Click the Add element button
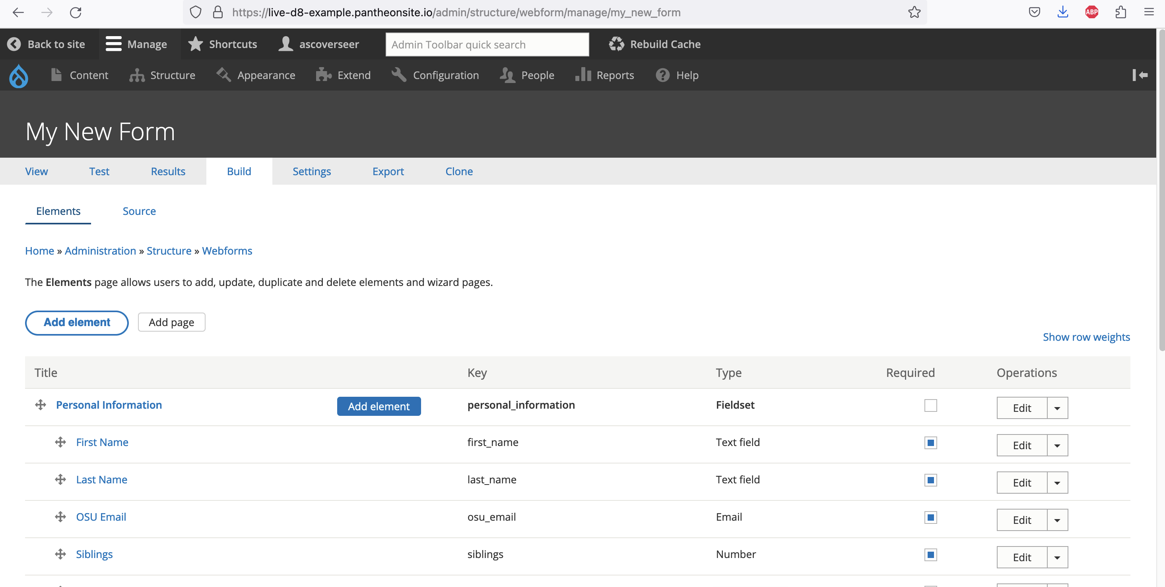 [x=76, y=322]
